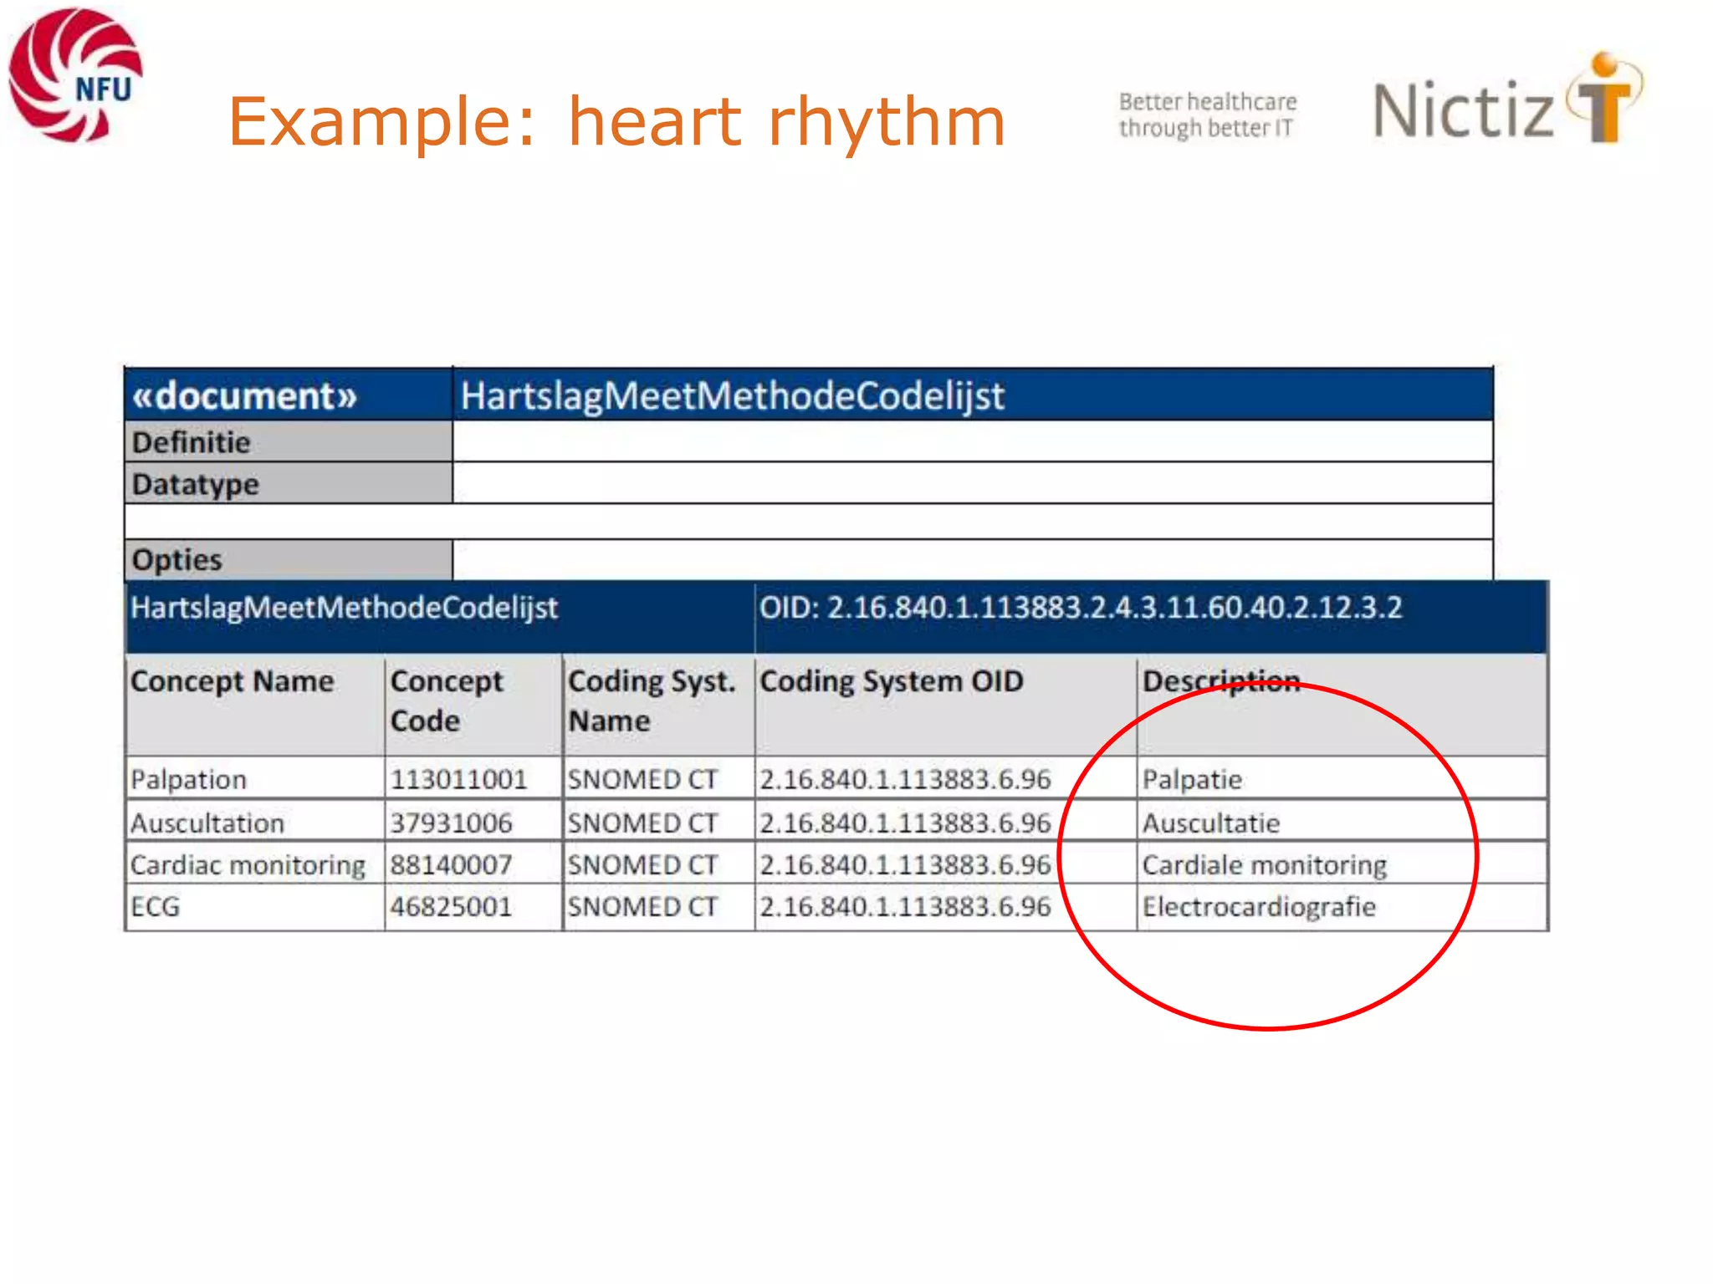
Task: Click SNOMED CT in the ECG row
Action: [x=659, y=908]
